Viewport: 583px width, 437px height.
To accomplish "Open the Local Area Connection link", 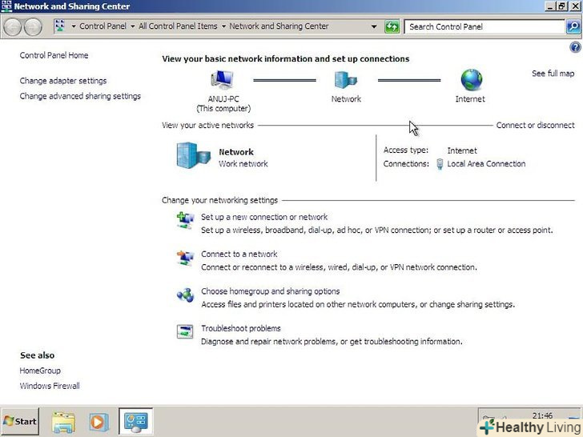I will pos(486,164).
